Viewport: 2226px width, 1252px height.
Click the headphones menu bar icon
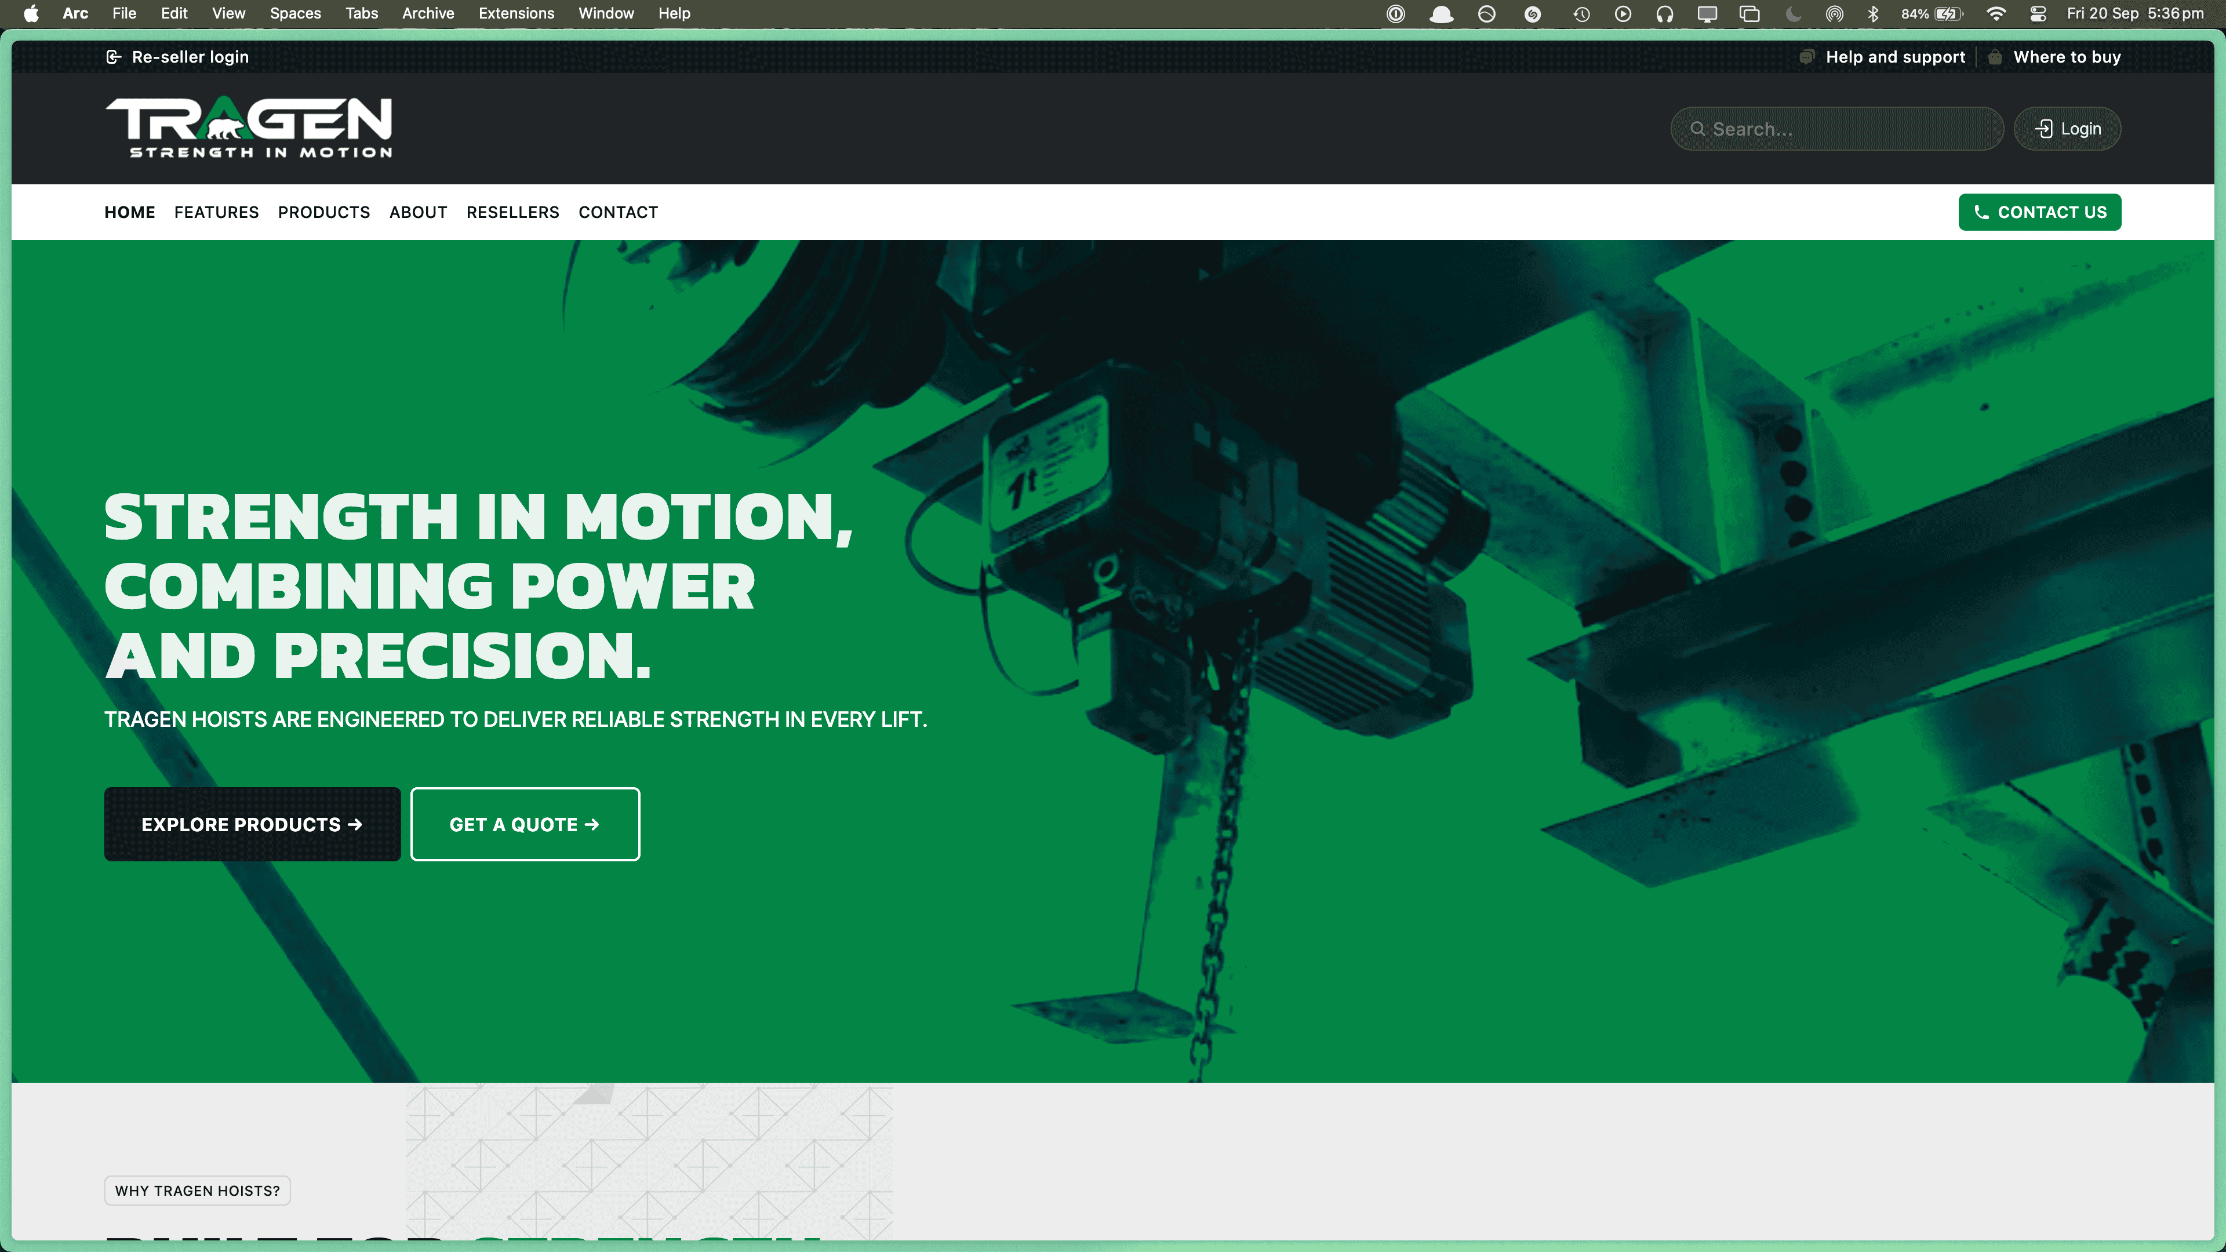(x=1664, y=13)
